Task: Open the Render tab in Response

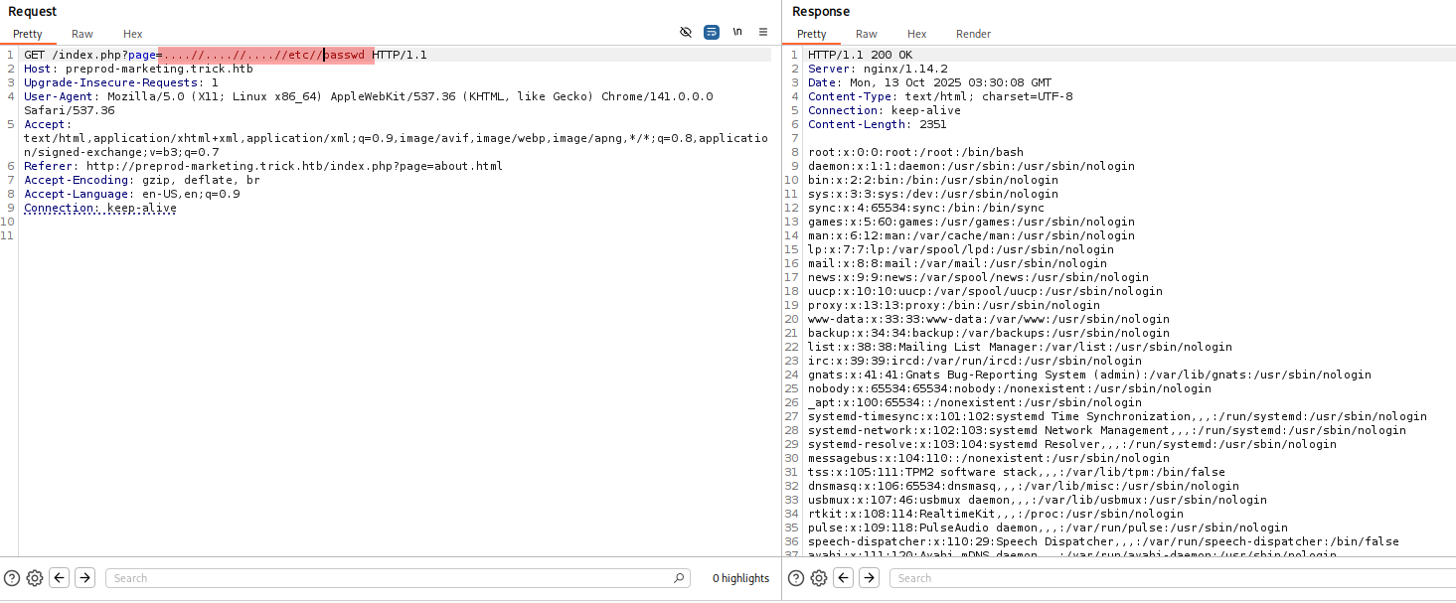Action: pos(973,34)
